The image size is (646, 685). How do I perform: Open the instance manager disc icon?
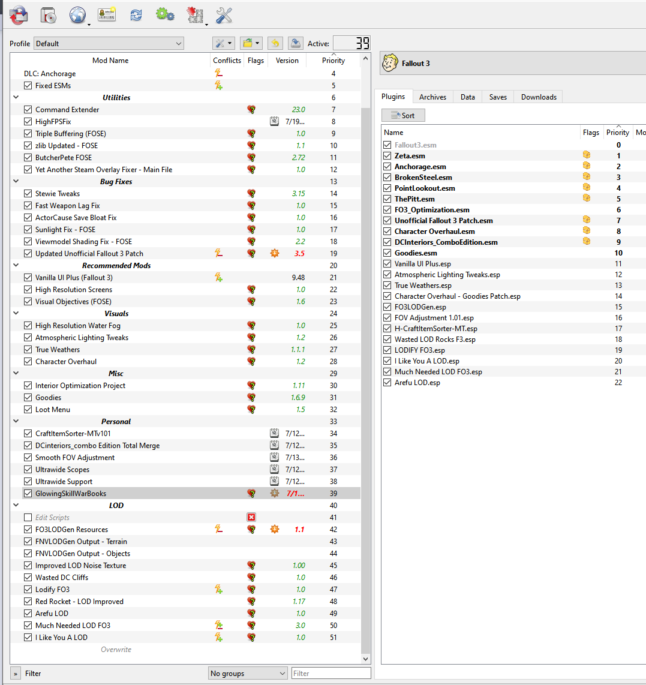[x=49, y=15]
